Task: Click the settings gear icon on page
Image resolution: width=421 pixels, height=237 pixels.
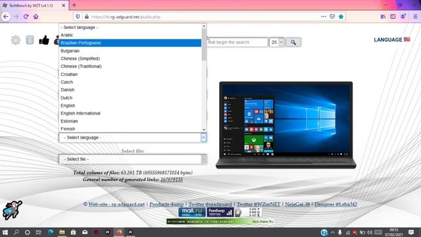Action: pyautogui.click(x=16, y=40)
